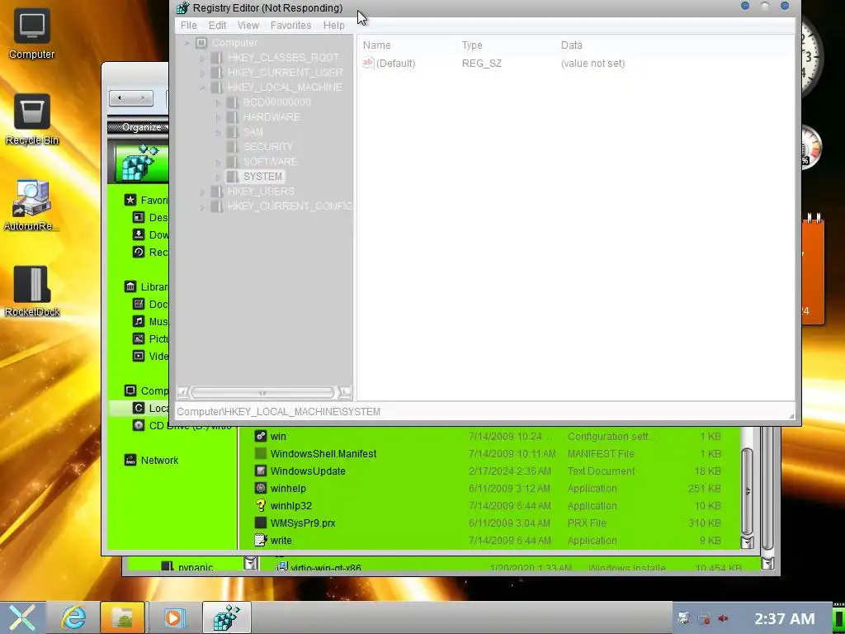Click the tree scrollbar left arrow

click(x=182, y=392)
